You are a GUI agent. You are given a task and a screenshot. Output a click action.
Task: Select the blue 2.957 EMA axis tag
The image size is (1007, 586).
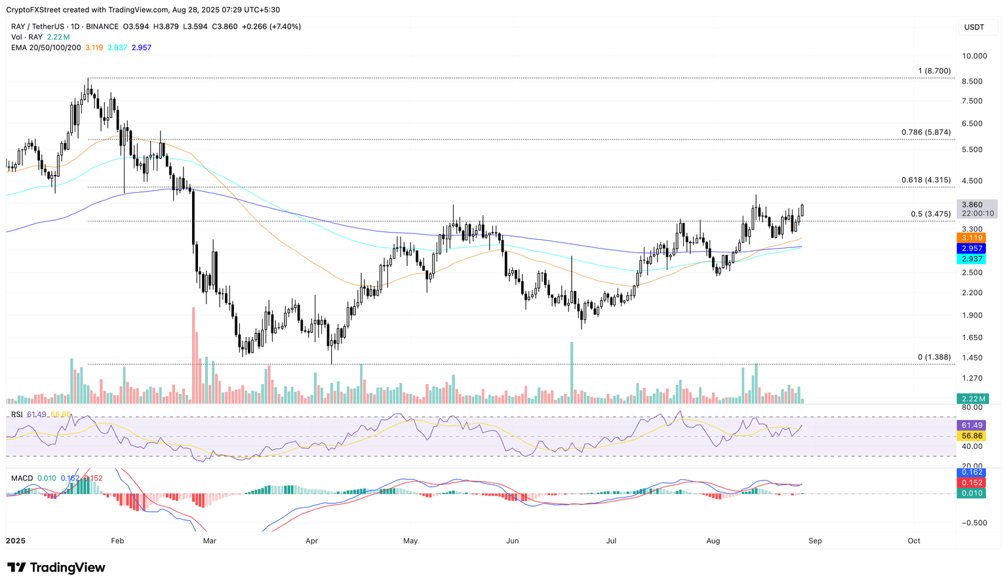point(971,248)
